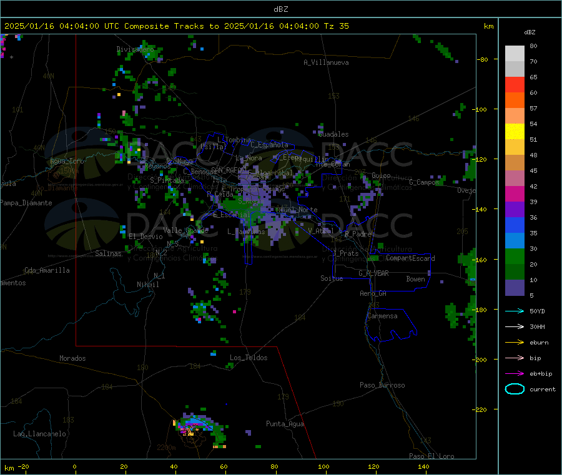Click the blue 35 dBZ color swatch
Viewport: 562px width, 475px height.
coord(515,225)
